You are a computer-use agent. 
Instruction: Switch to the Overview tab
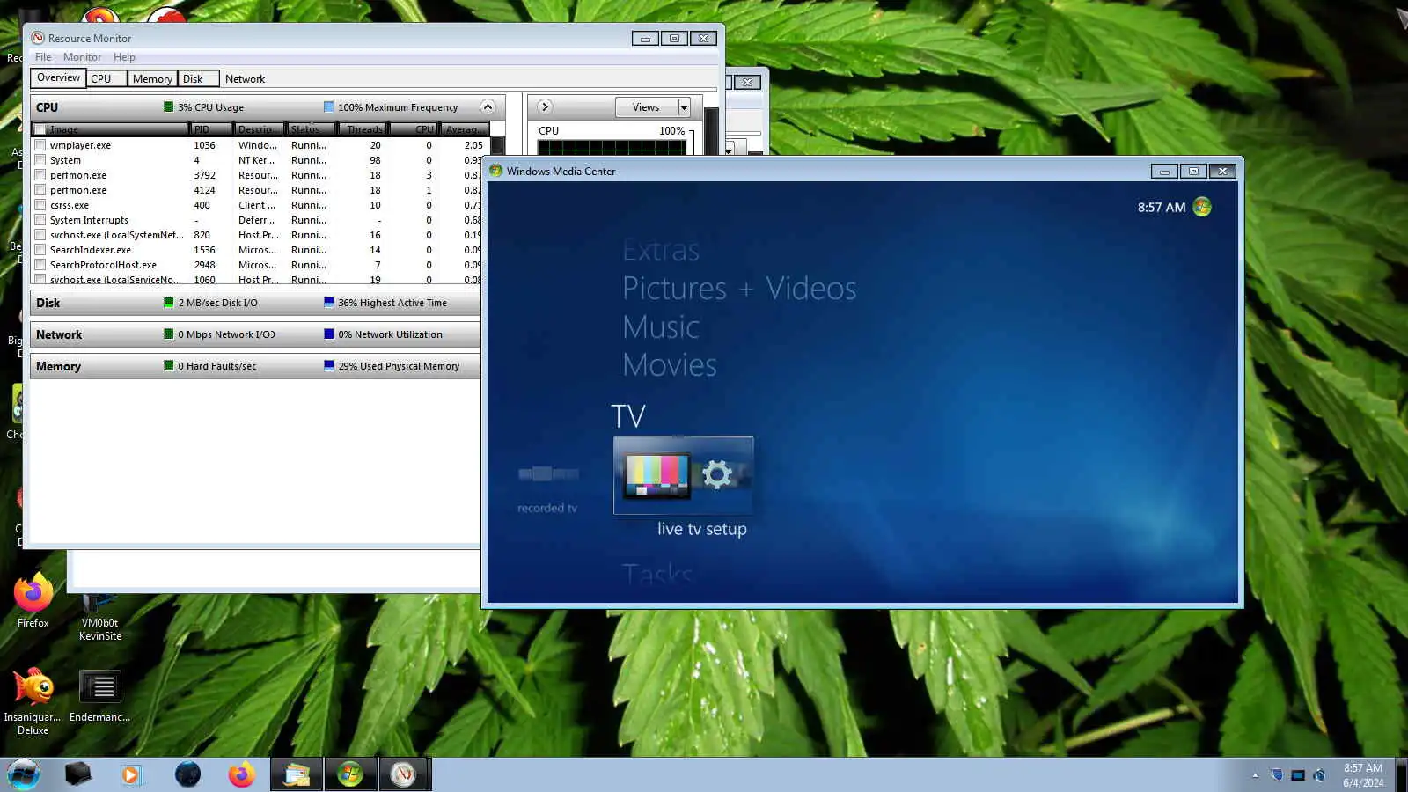58,77
